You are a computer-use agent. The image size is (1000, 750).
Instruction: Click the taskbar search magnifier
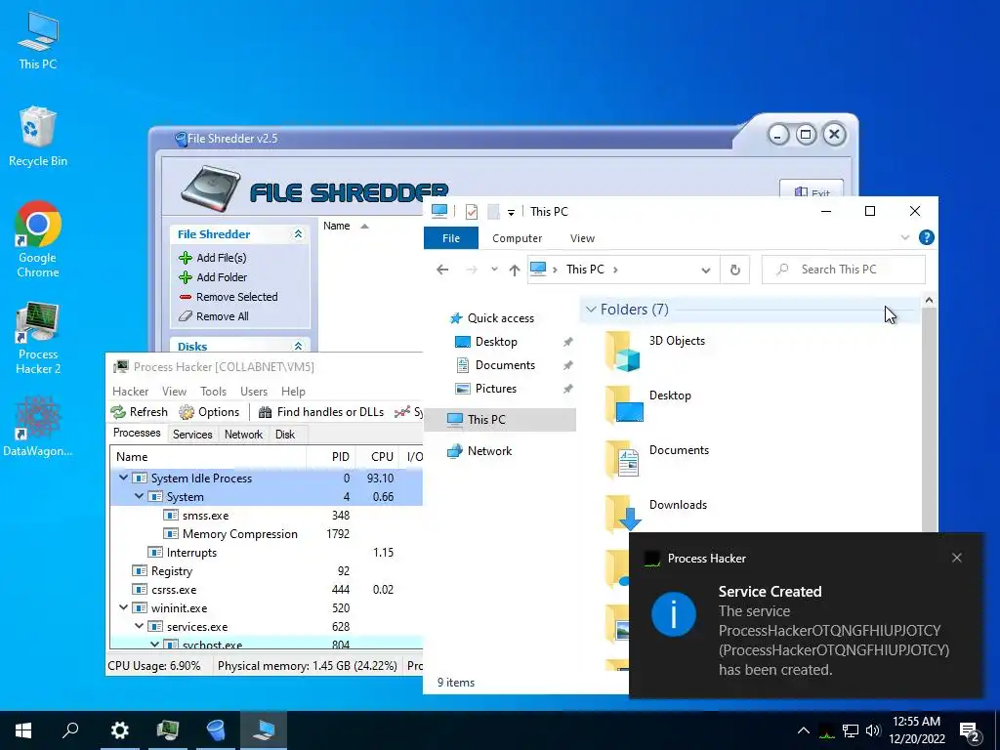tap(70, 730)
